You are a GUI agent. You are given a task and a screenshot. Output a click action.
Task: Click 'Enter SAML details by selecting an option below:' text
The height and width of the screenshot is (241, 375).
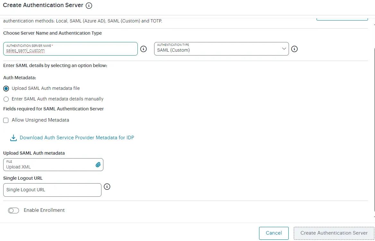(55, 65)
